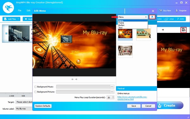Click the Buy Now cart icon
The image size is (190, 119).
coord(161,11)
